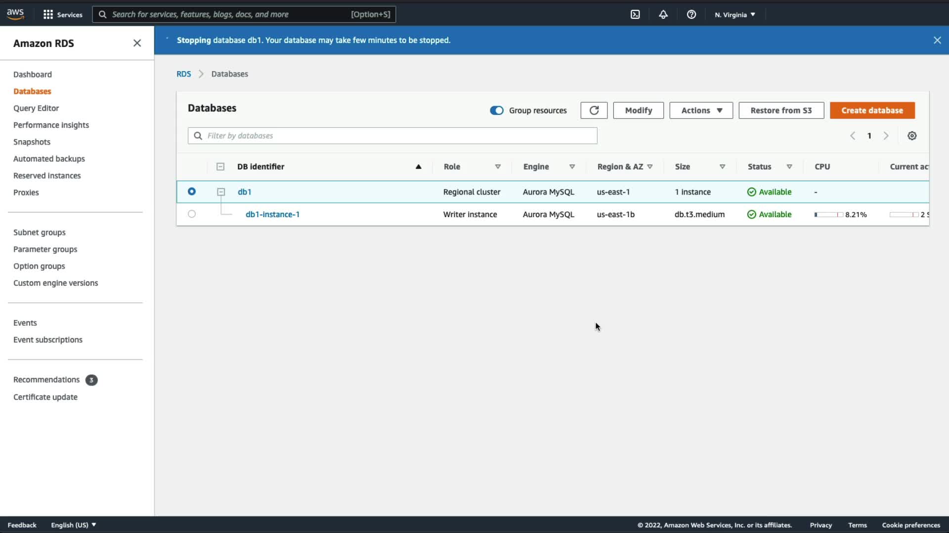Click the help question mark icon
This screenshot has width=949, height=533.
691,14
